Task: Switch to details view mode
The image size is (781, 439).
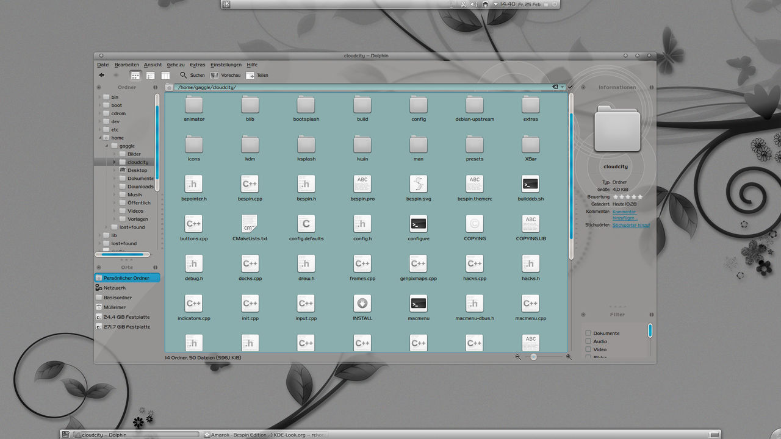Action: click(x=150, y=76)
